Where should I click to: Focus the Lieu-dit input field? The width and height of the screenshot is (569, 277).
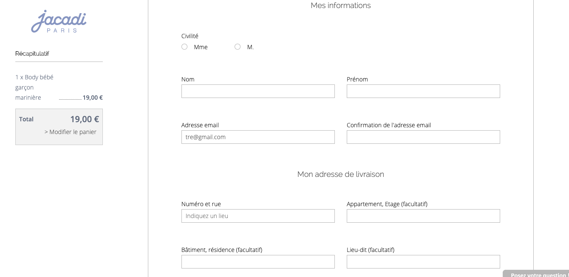[423, 262]
